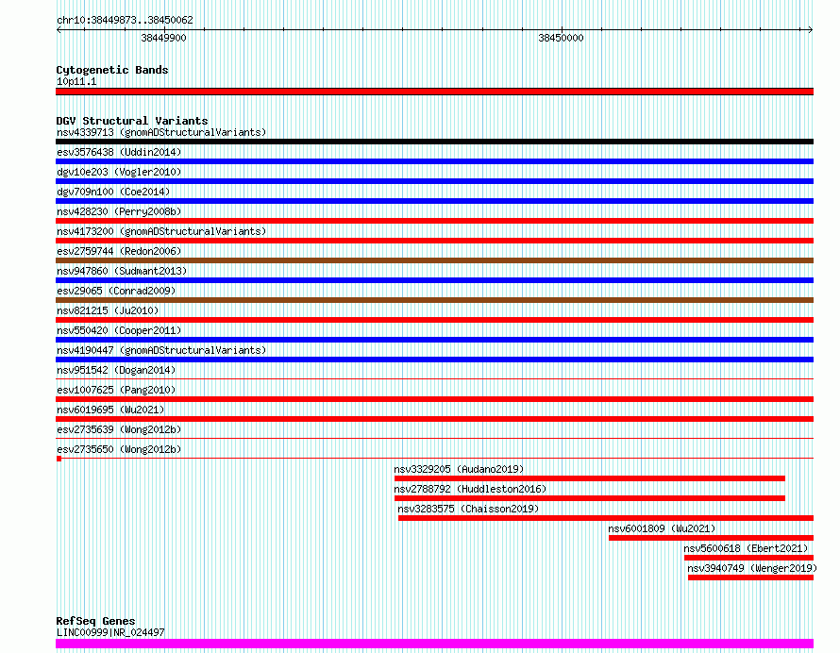Select esv2759744 (Redon2006) label

tap(119, 251)
